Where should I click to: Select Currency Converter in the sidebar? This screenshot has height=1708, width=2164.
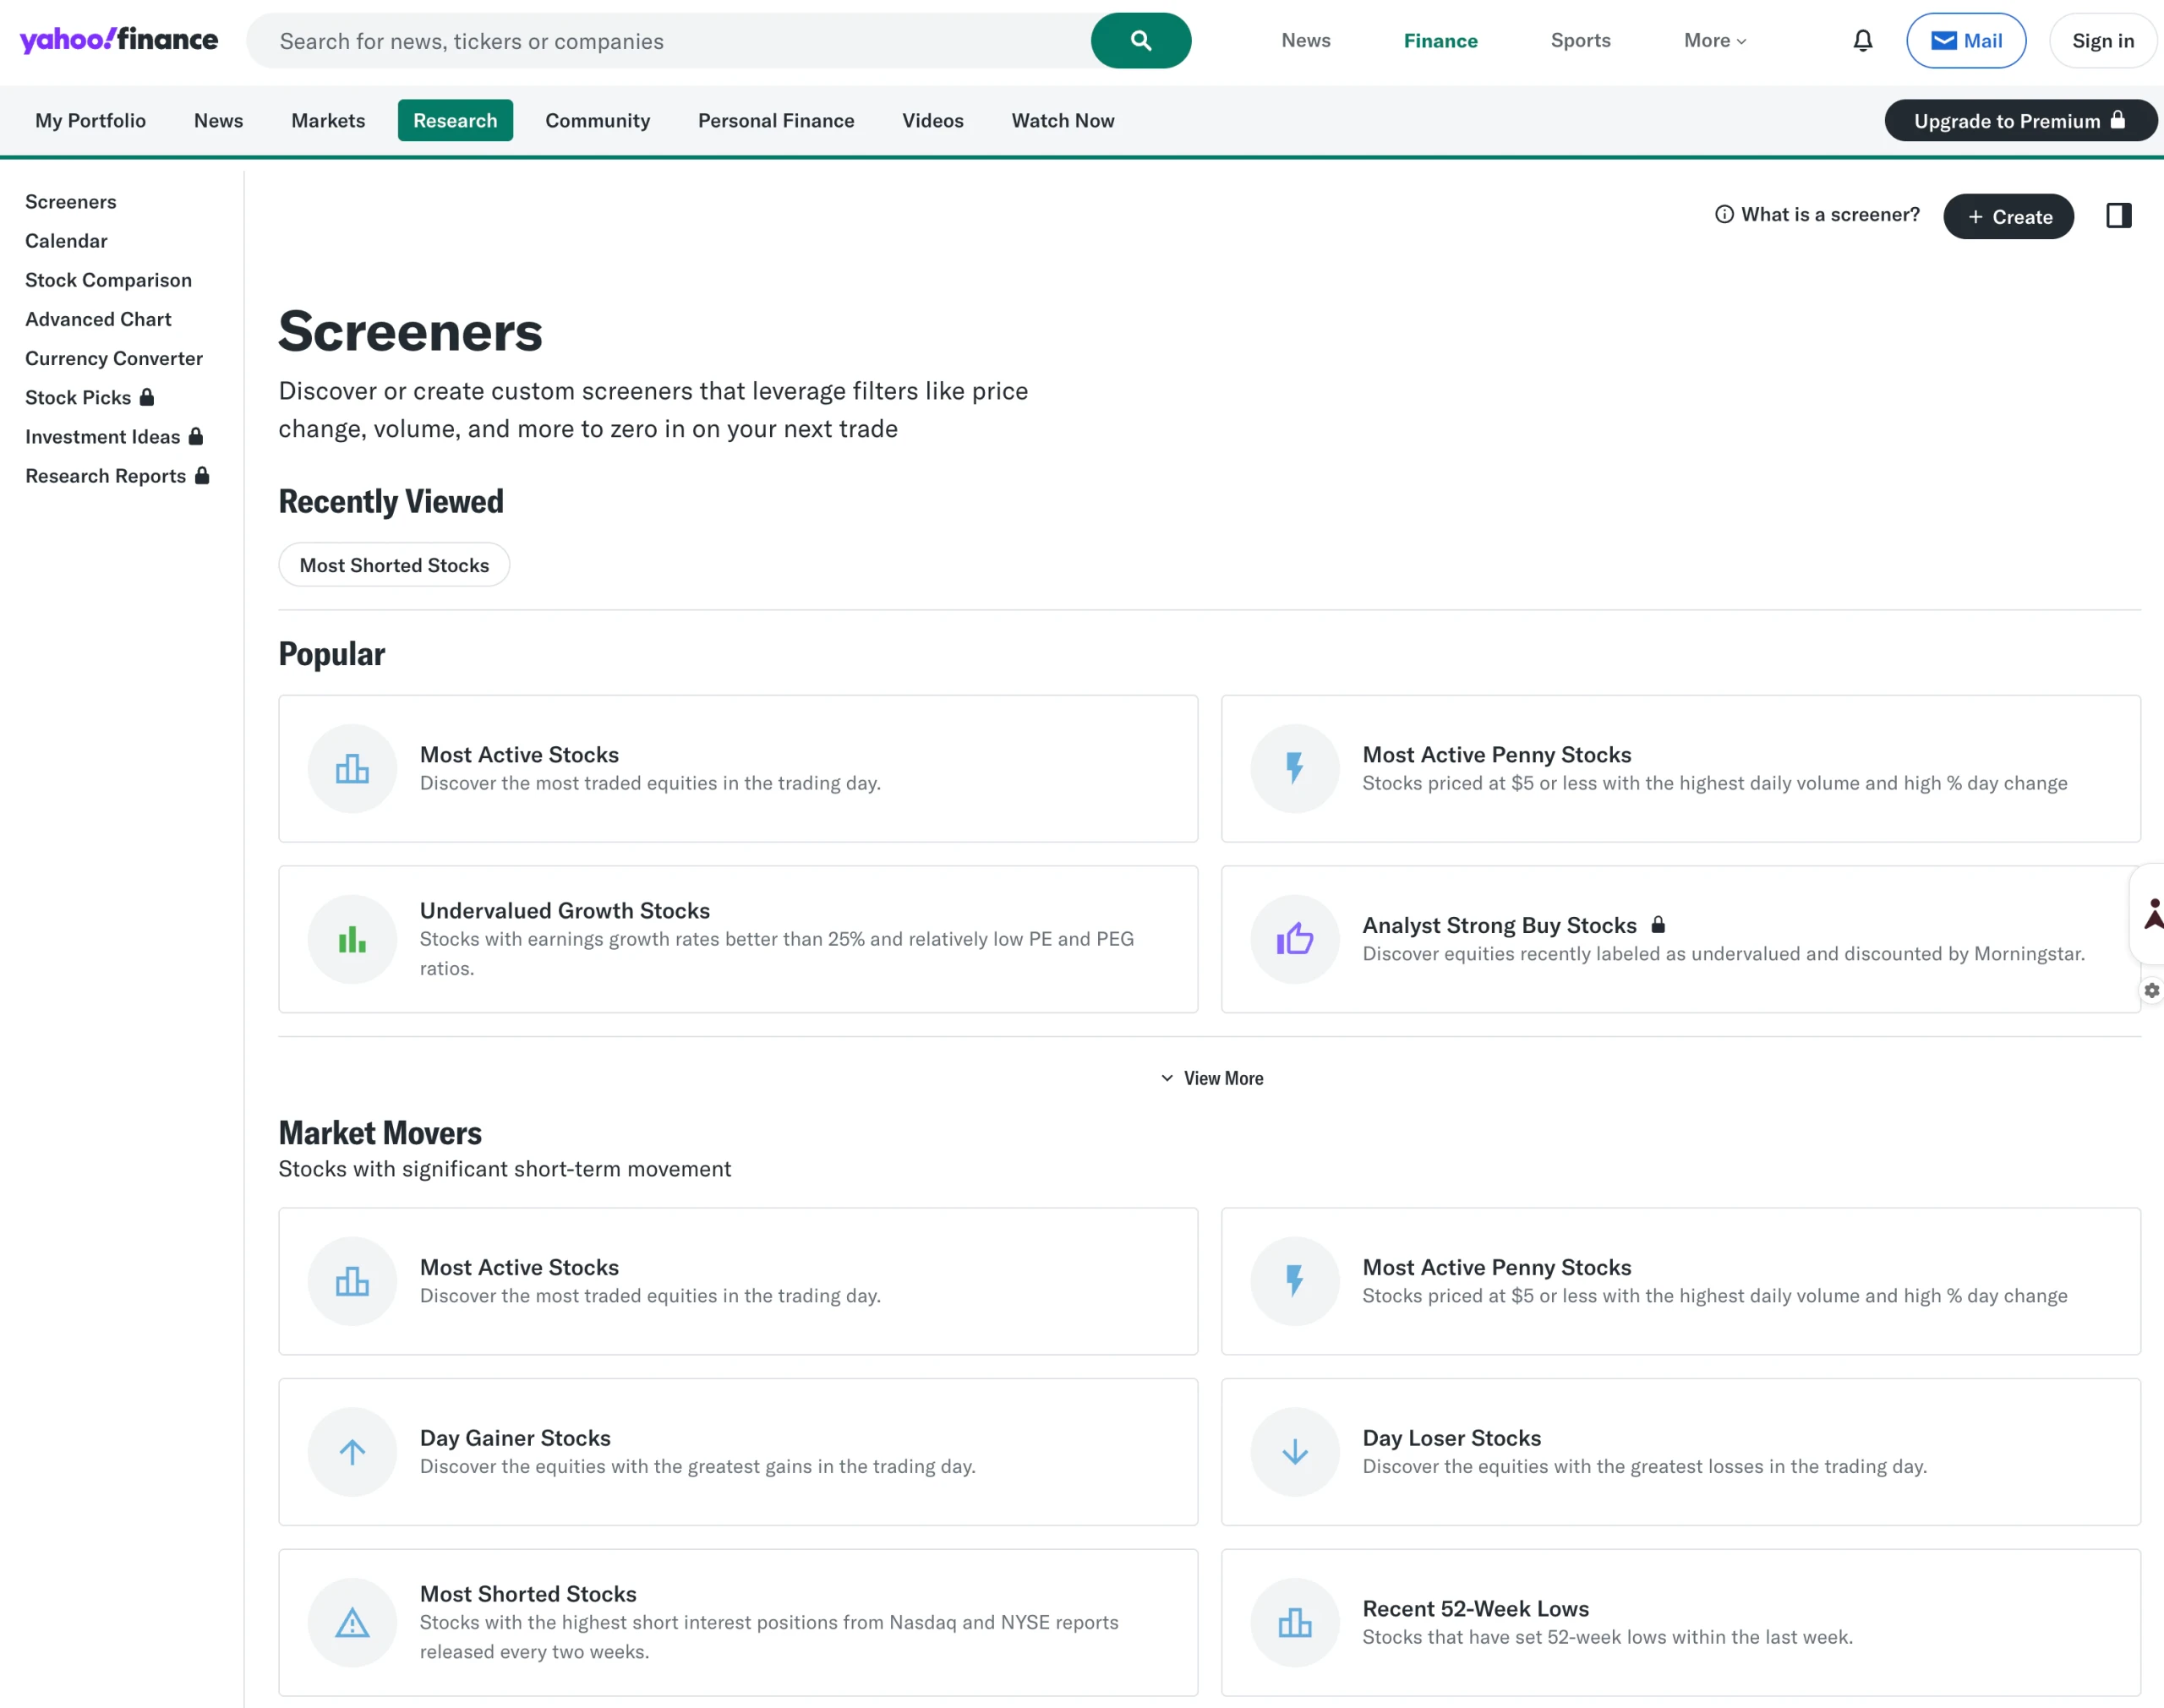coord(114,358)
